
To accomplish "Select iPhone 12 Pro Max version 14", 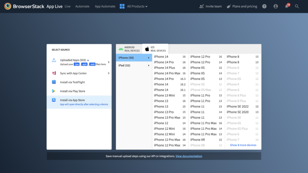I will pyautogui.click(x=170, y=145).
